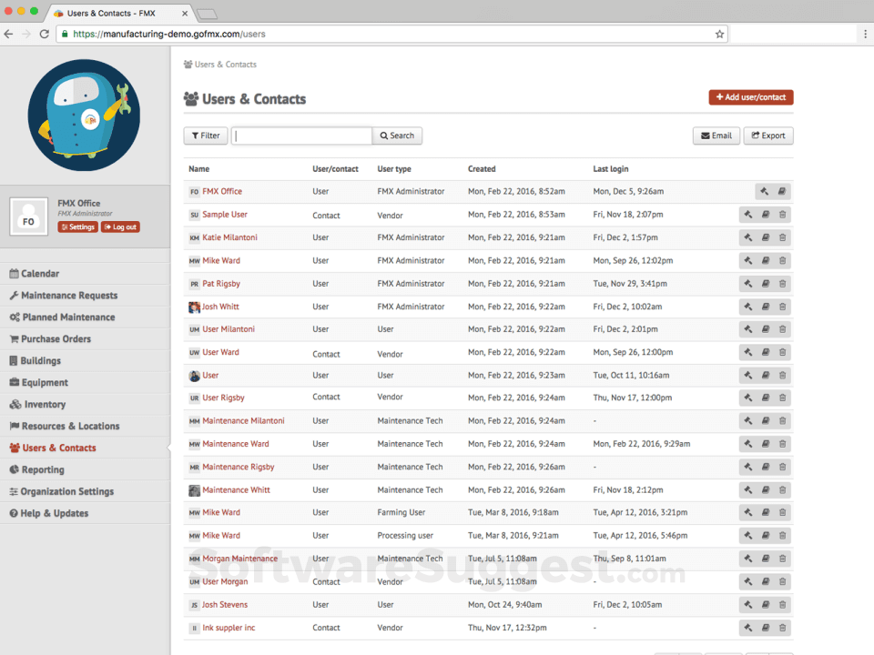Click the Planned Maintenance gears icon
The image size is (874, 655).
point(14,317)
